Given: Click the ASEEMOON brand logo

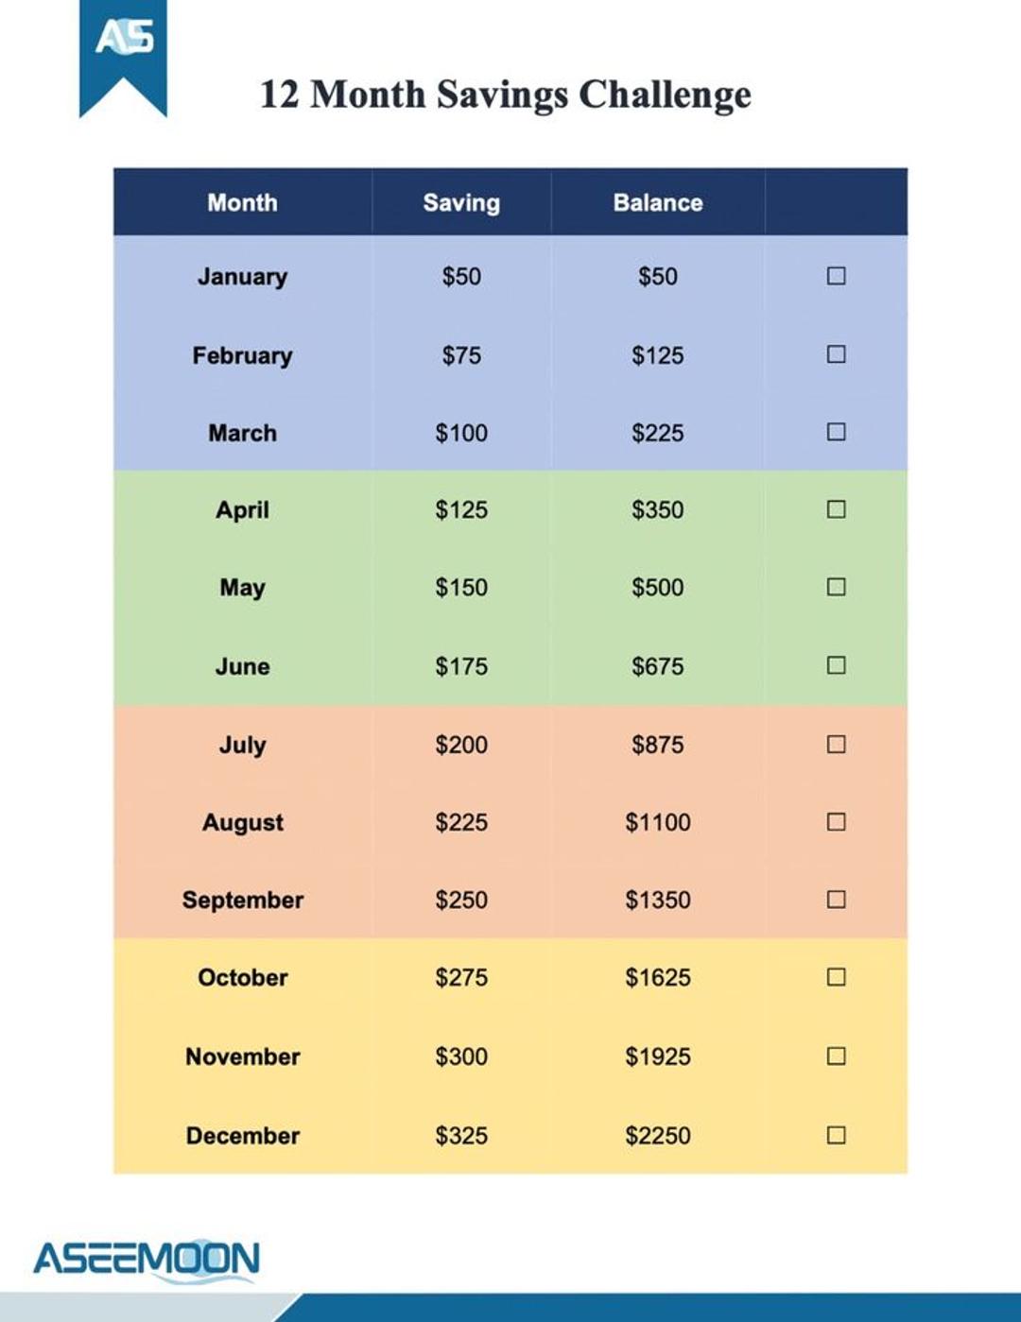Looking at the screenshot, I should [x=147, y=1261].
